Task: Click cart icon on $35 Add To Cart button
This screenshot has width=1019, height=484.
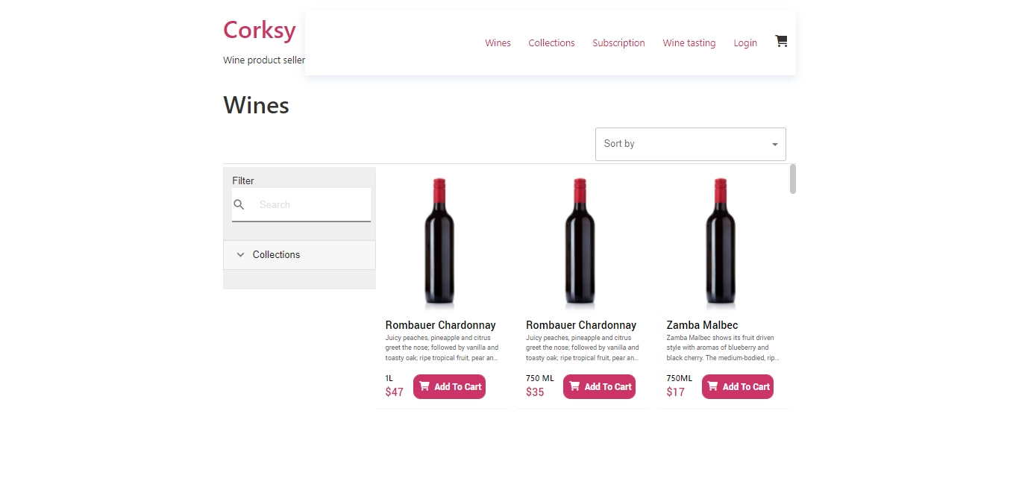Action: [x=574, y=386]
